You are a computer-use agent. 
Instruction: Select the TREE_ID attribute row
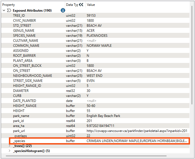[19, 16]
